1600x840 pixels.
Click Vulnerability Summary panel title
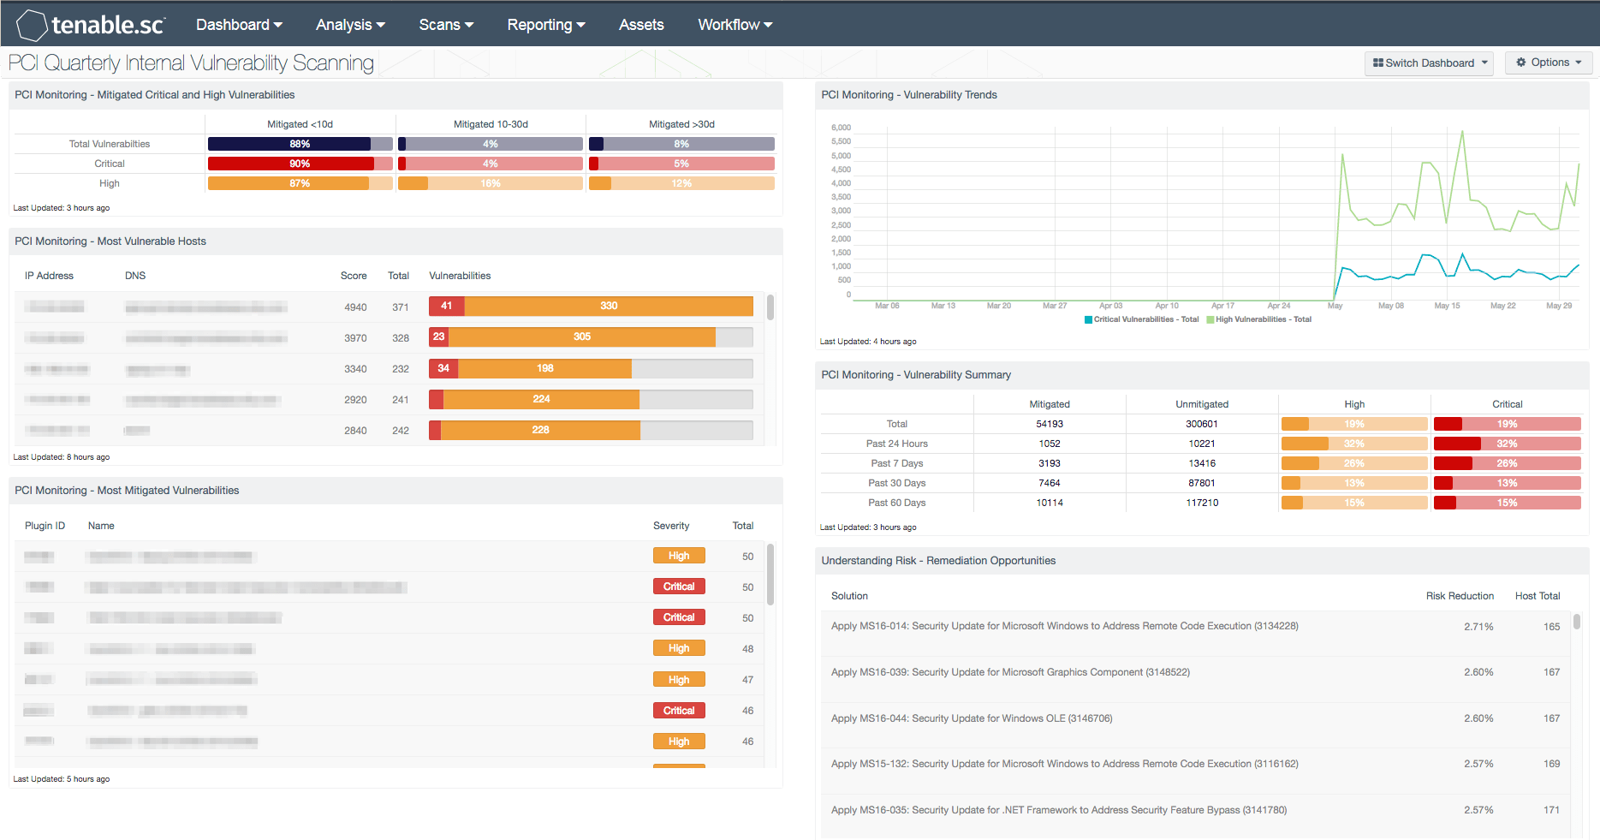(x=916, y=375)
